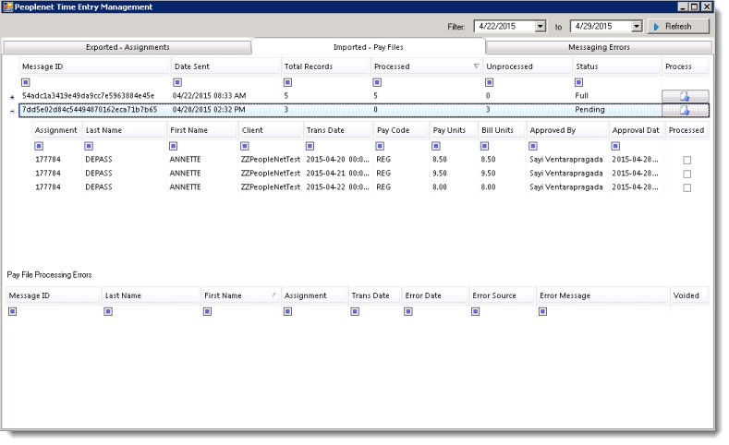Click filter icon under Unprocessed column
The width and height of the screenshot is (729, 445).
489,82
